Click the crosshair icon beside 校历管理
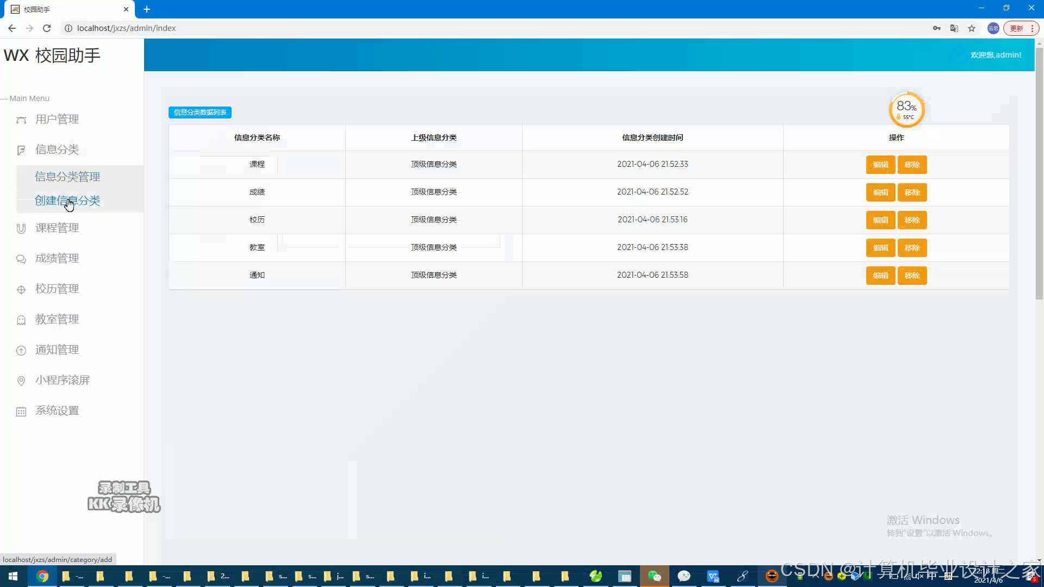The image size is (1044, 587). (21, 290)
